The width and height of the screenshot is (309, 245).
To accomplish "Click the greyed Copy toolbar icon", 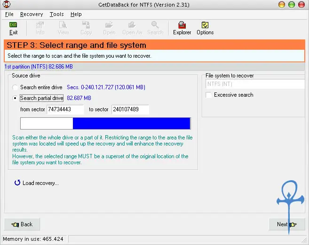I will (x=86, y=29).
